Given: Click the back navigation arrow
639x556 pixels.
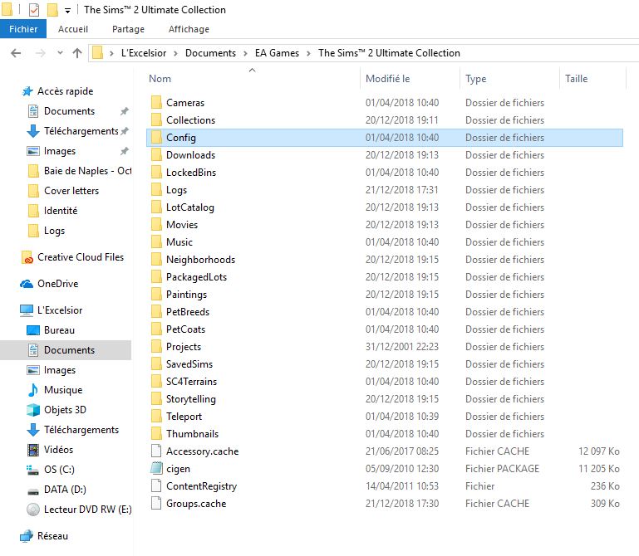Looking at the screenshot, I should 15,53.
